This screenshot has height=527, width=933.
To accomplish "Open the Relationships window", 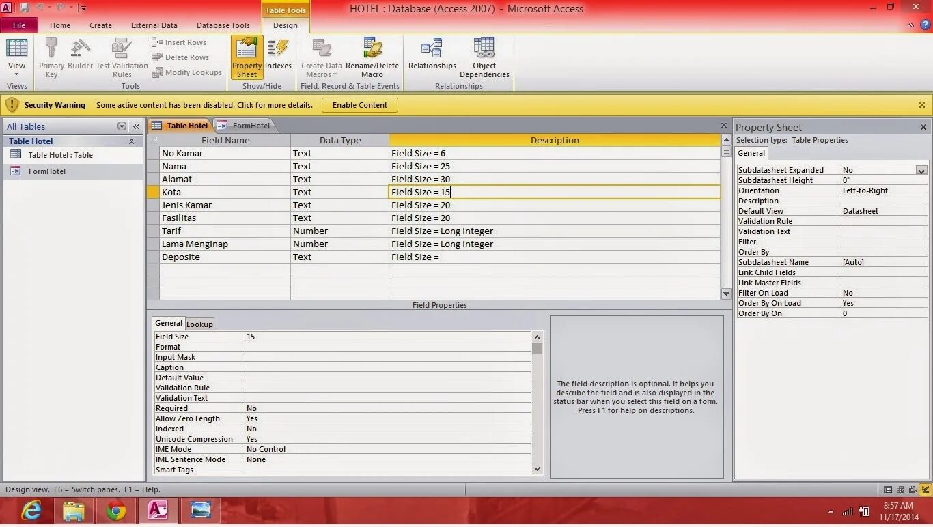I will 432,54.
